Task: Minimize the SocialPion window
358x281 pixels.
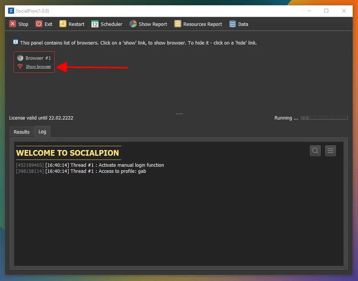Action: point(309,11)
